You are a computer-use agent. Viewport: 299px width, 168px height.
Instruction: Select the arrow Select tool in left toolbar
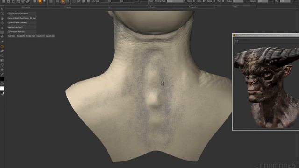(x=2, y=9)
